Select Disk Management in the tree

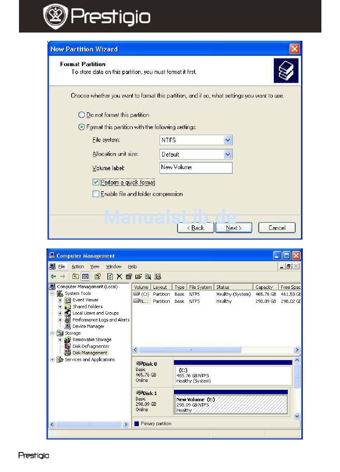89,353
